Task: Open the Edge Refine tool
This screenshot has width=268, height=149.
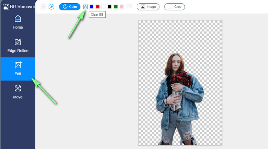Action: (18, 46)
